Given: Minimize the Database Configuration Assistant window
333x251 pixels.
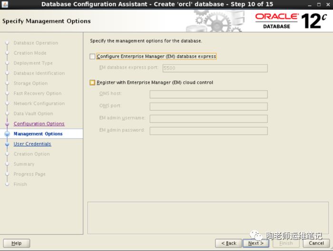Looking at the screenshot, I should [x=310, y=4].
